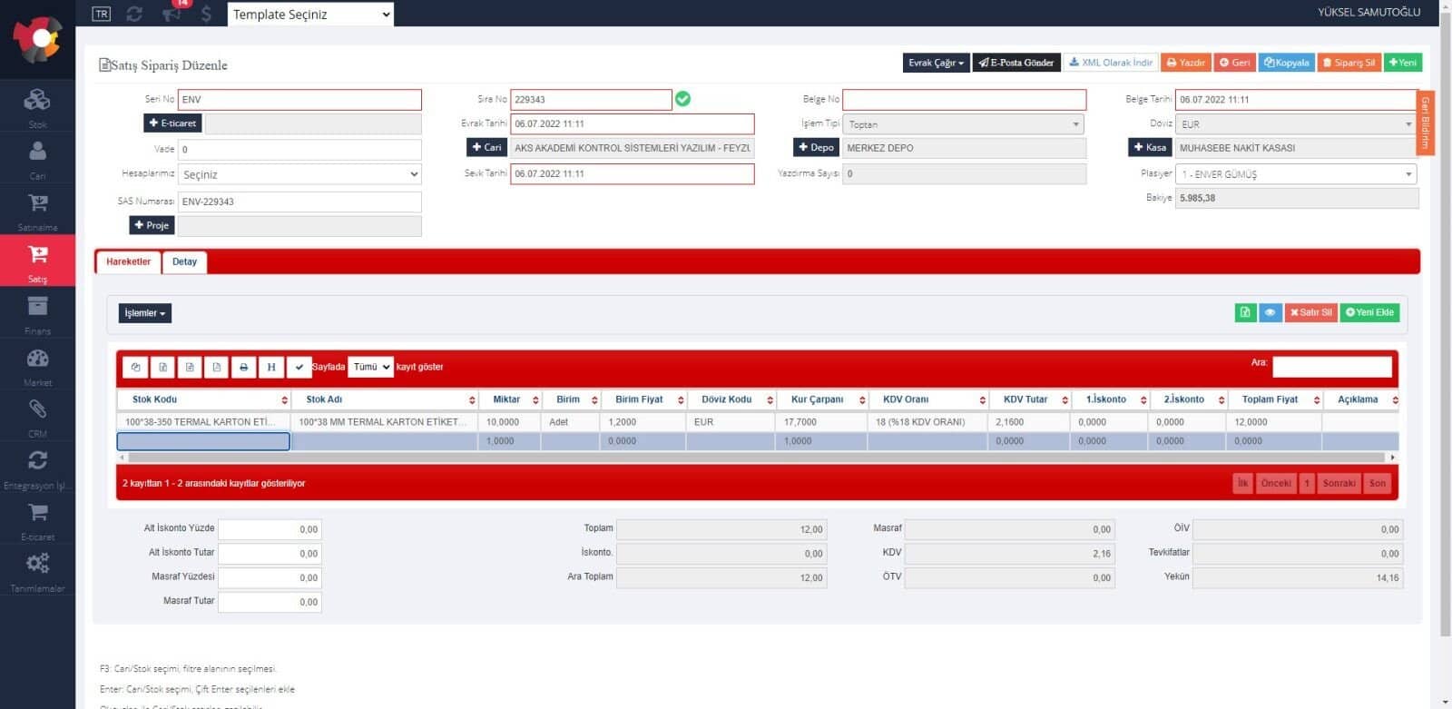Click the Sonraki pagination button
The height and width of the screenshot is (709, 1452).
1339,483
